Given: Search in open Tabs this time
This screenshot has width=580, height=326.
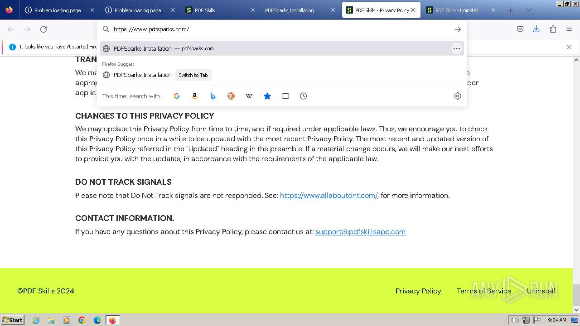Looking at the screenshot, I should (x=285, y=96).
